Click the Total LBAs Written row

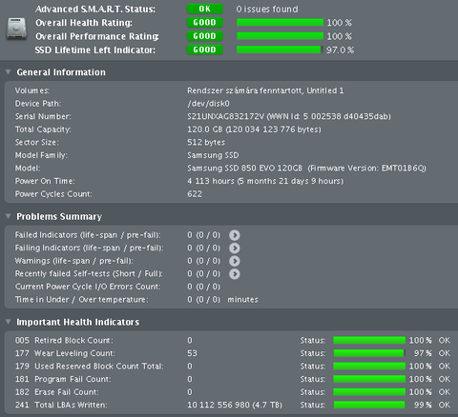point(232,405)
